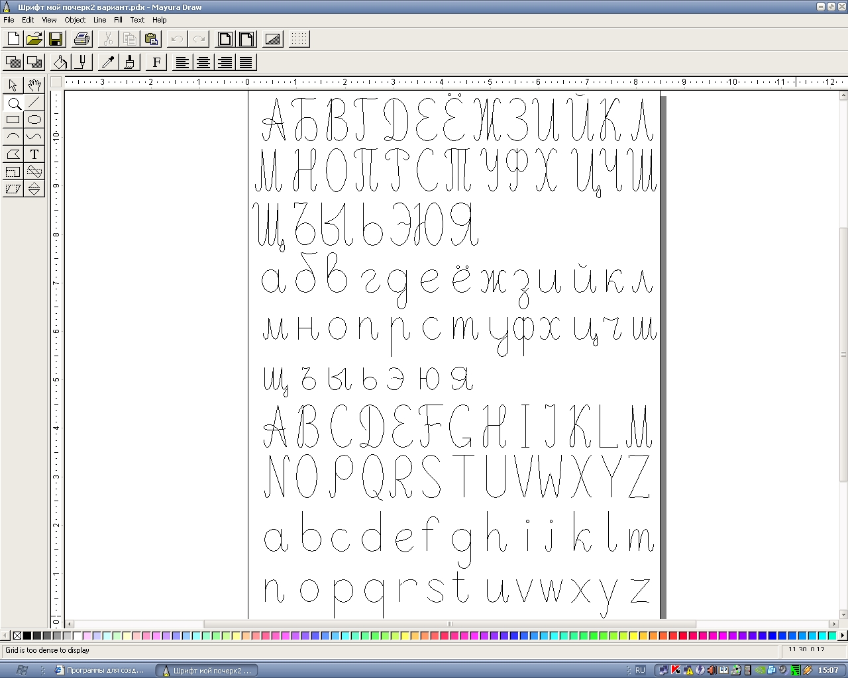Justify the text
This screenshot has height=678, width=848.
(246, 62)
